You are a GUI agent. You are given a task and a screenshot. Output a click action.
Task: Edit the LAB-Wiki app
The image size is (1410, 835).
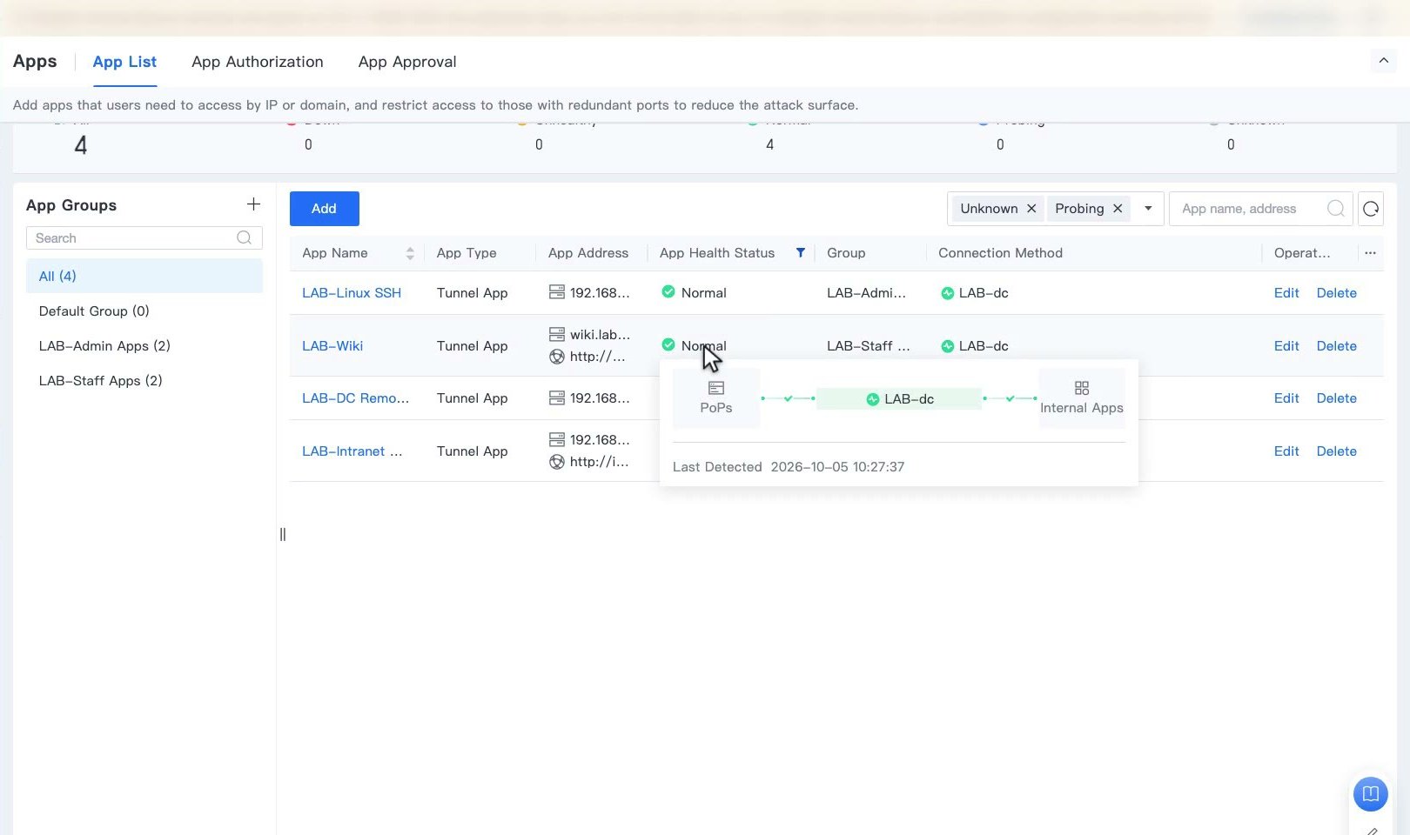tap(1286, 346)
